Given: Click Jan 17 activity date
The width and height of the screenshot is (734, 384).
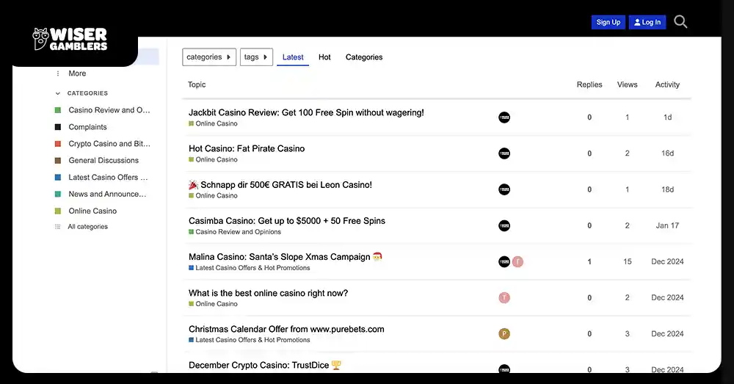Looking at the screenshot, I should 667,225.
